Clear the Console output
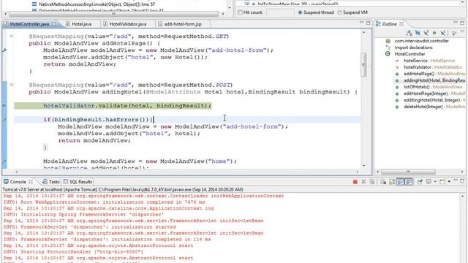Screen dimensions: 468x263 click(383, 182)
